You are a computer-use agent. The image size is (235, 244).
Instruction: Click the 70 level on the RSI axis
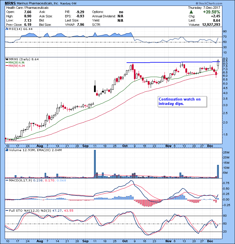tap(225, 37)
